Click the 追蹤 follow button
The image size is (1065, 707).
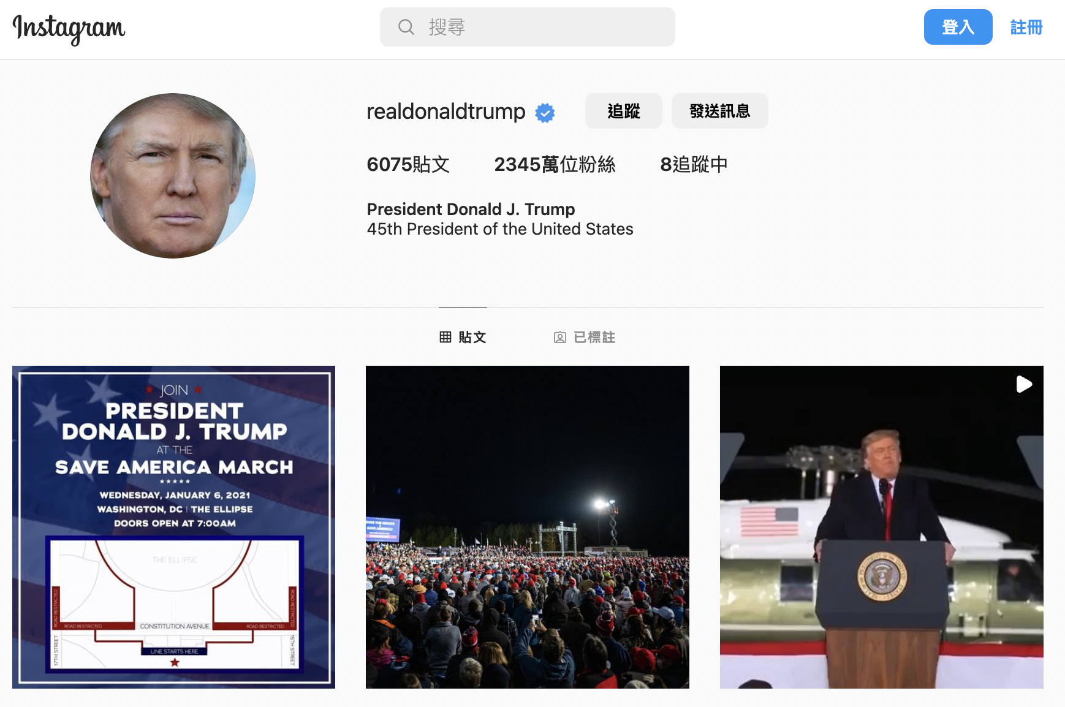623,111
